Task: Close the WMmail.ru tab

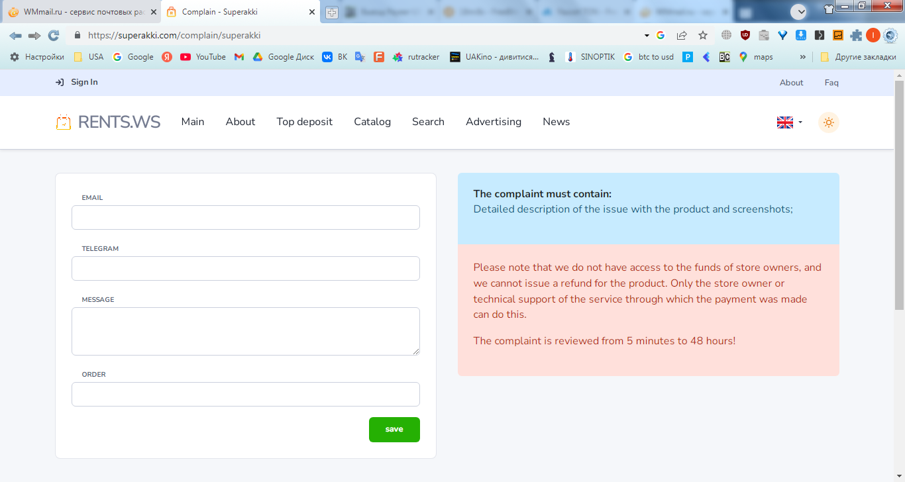Action: point(154,12)
